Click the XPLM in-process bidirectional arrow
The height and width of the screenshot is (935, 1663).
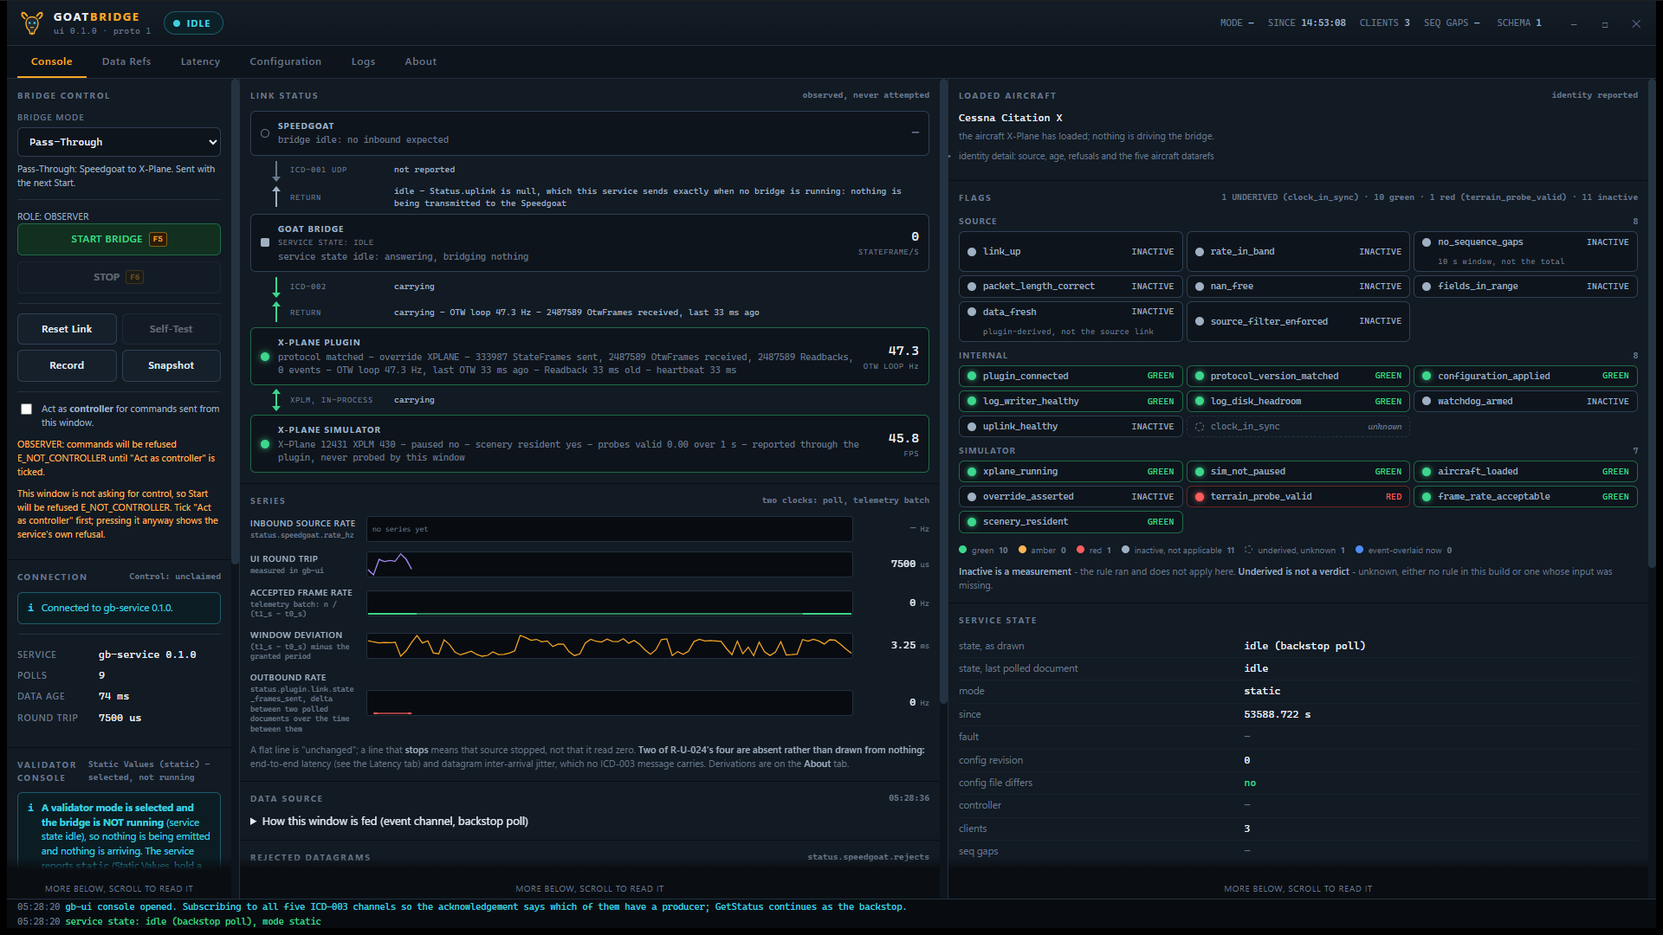tap(276, 400)
